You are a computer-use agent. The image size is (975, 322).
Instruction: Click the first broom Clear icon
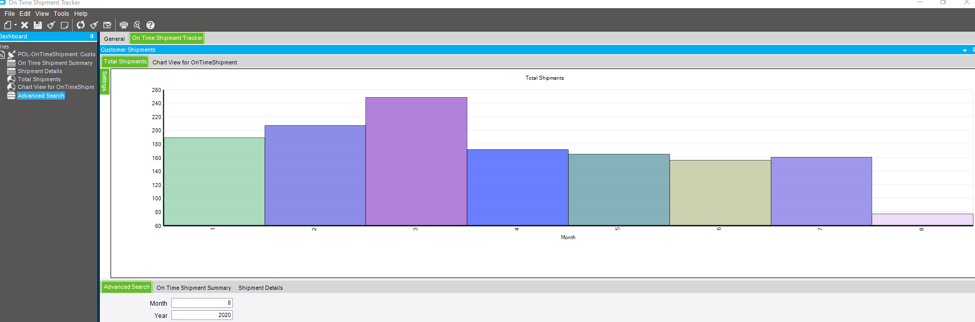(x=51, y=25)
